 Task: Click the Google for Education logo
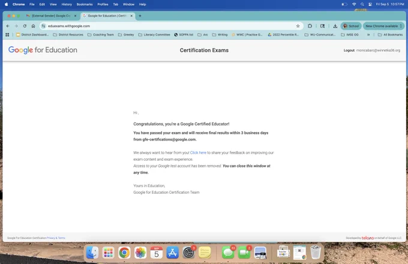point(43,50)
